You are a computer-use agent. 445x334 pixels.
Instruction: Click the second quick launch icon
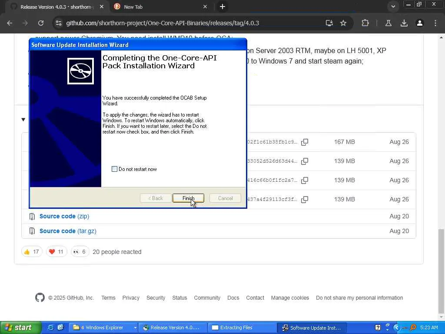[x=60, y=328]
